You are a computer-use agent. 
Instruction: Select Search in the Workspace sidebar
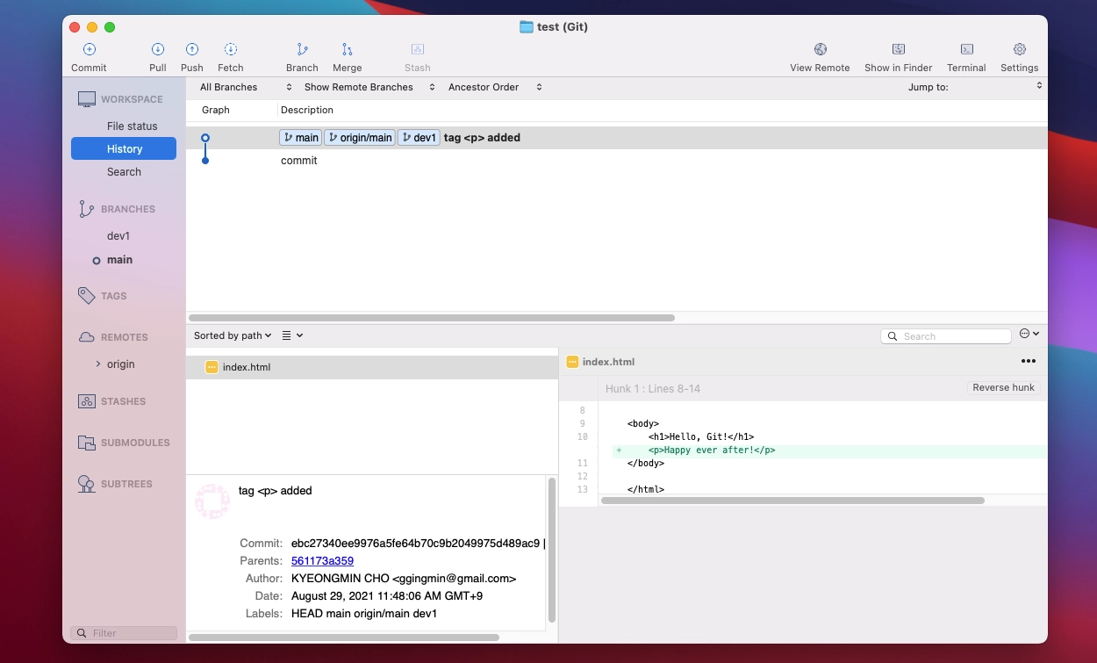pos(124,172)
